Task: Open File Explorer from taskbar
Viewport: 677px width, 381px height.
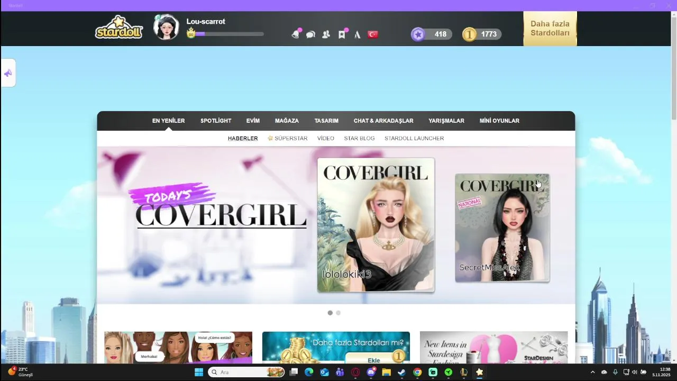Action: [x=387, y=372]
